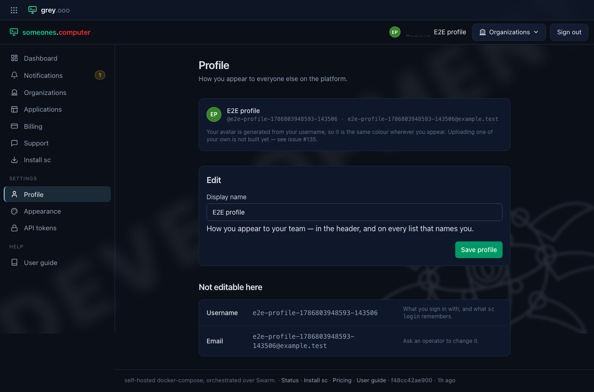Click the Sign out button
Screen dimensions: 594x392
point(569,32)
